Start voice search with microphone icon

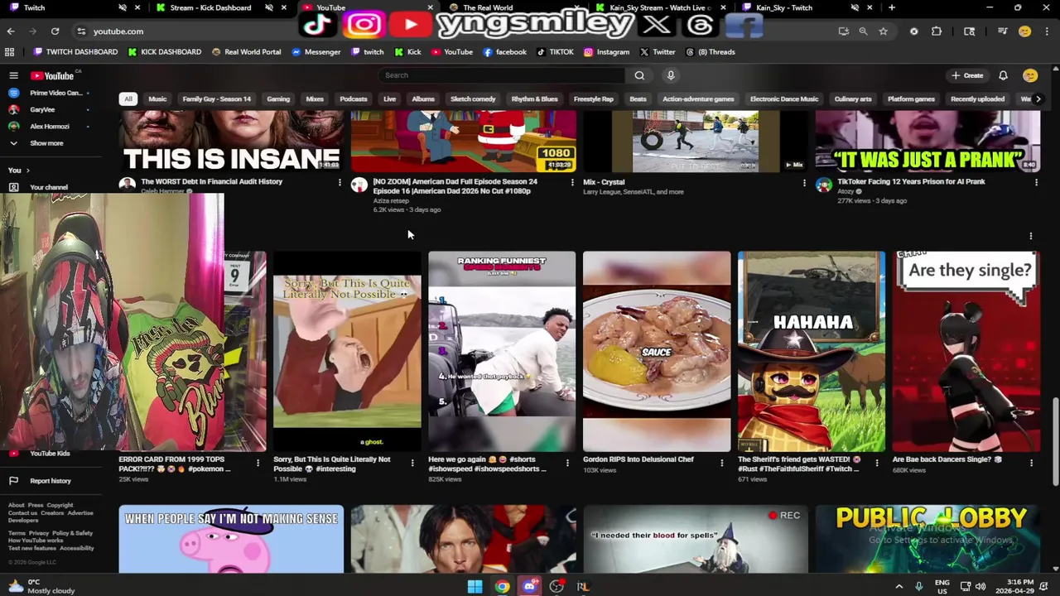point(671,75)
